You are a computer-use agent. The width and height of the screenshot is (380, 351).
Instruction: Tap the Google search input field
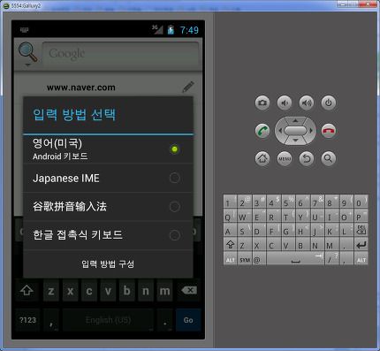[x=121, y=54]
